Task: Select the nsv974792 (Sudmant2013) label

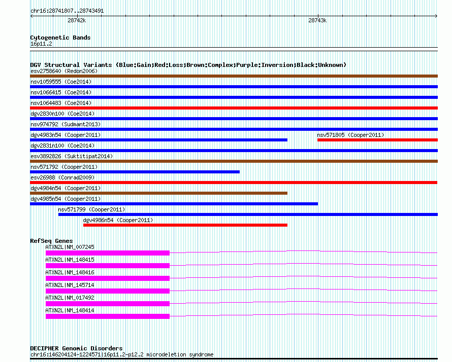Action: [x=66, y=124]
